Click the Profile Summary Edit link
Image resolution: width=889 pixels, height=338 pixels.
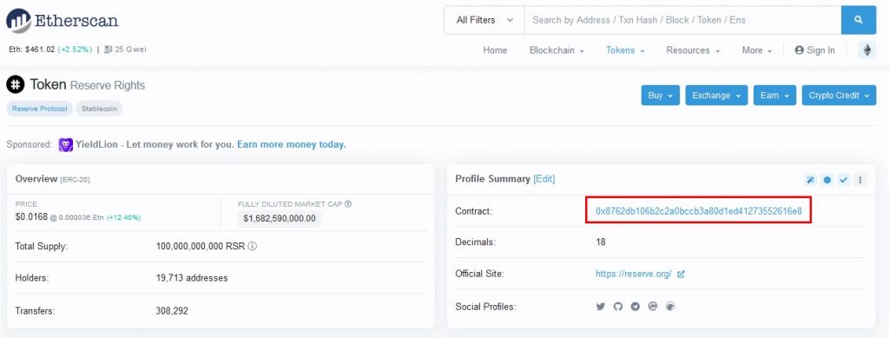coord(544,179)
